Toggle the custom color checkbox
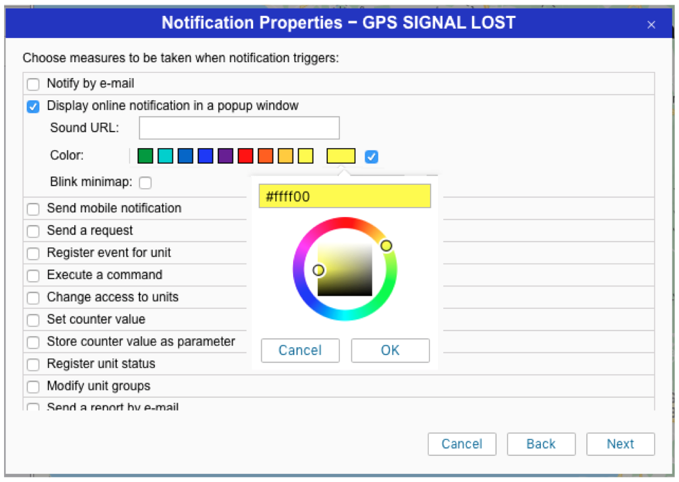679x482 pixels. (x=372, y=157)
